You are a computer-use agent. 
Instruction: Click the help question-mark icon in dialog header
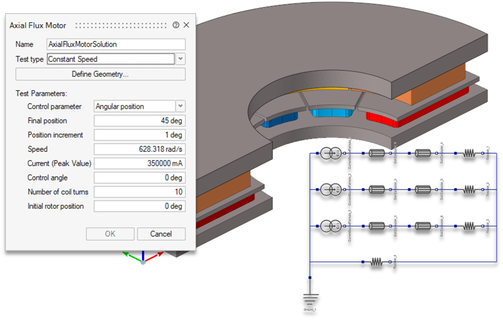pyautogui.click(x=176, y=25)
